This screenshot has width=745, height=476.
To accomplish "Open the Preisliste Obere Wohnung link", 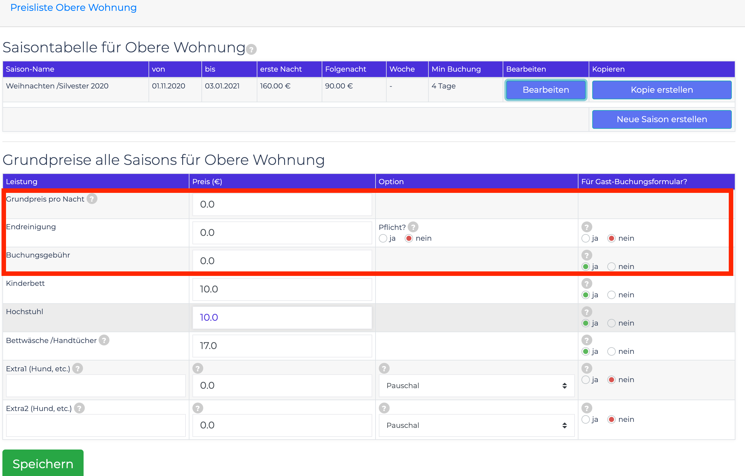I will pyautogui.click(x=73, y=8).
